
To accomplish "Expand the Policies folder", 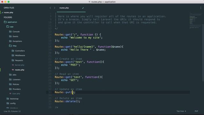I will pyautogui.click(x=16, y=84).
